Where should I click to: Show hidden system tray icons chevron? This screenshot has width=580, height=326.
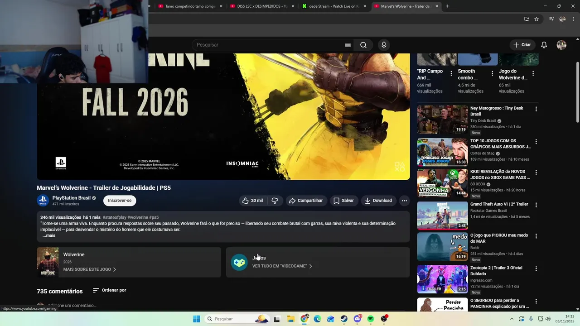512,319
